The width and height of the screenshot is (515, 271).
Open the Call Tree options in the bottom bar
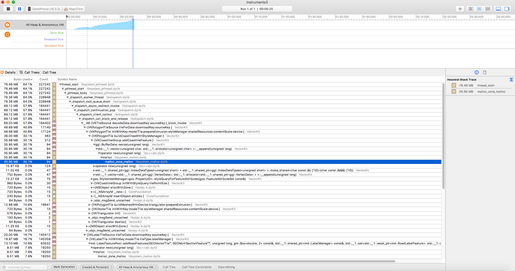[169, 267]
